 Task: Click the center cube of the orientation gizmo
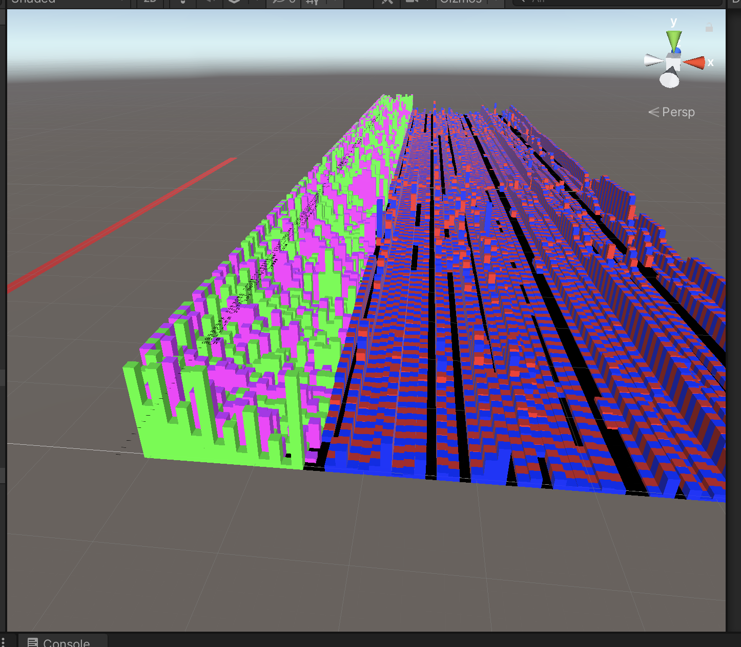pos(673,62)
